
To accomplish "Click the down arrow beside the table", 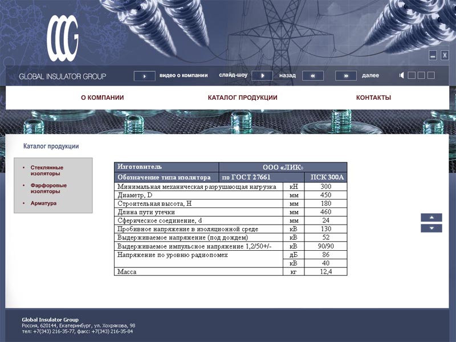I will (x=432, y=228).
